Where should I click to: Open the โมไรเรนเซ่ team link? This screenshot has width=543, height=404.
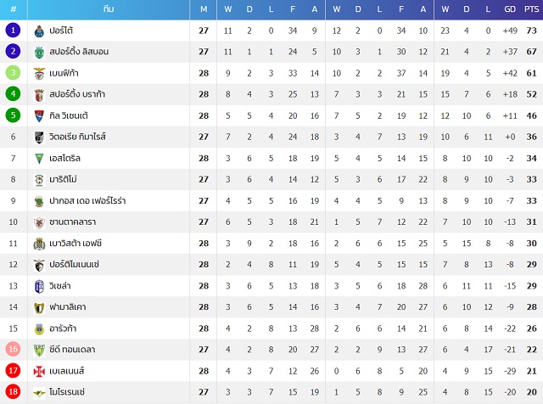pyautogui.click(x=67, y=392)
